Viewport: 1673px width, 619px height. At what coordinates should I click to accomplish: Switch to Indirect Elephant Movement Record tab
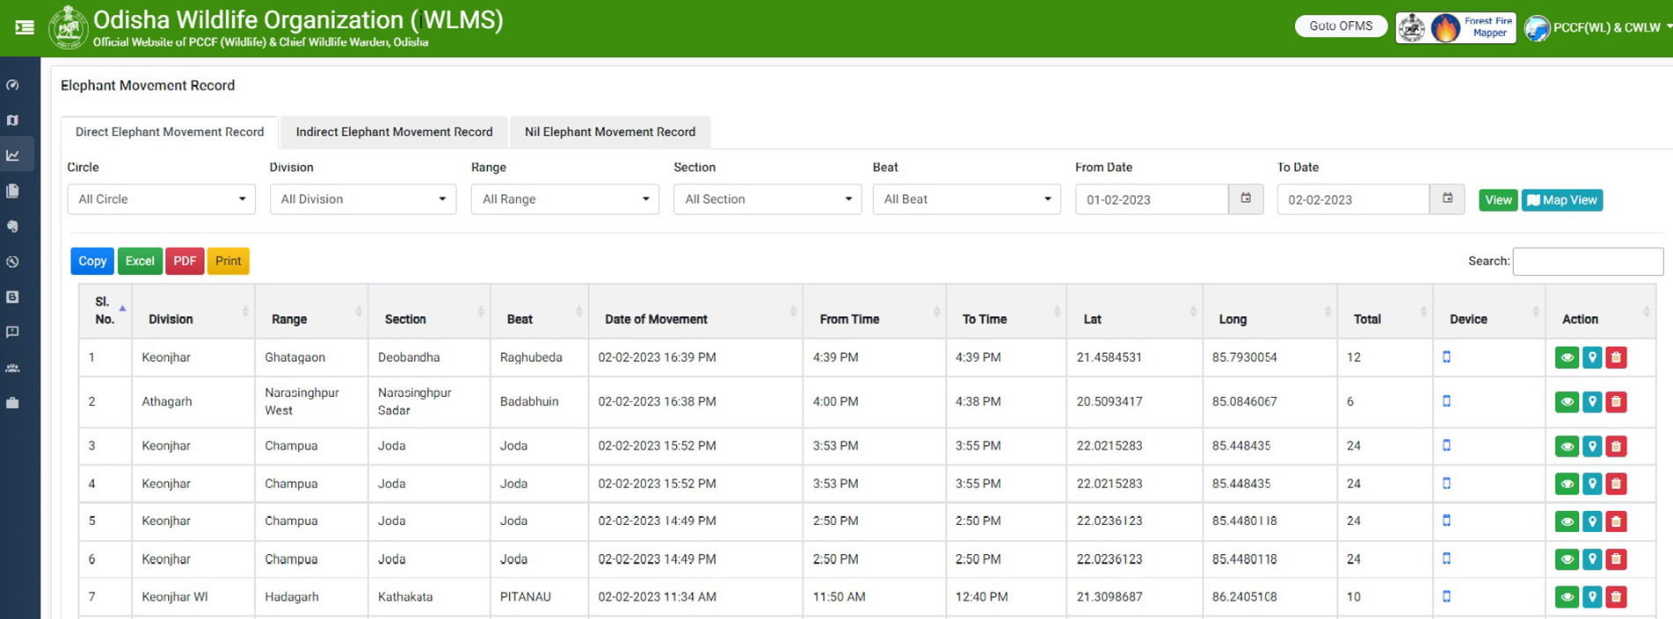(x=394, y=132)
